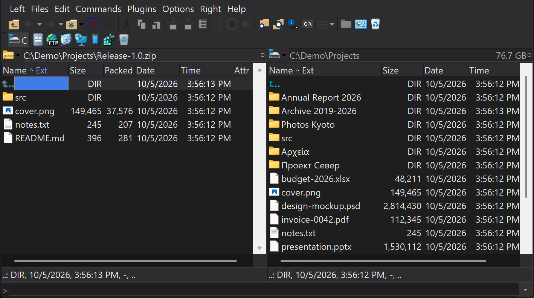Open the FTP connection icon
This screenshot has width=534, height=298.
tap(52, 39)
